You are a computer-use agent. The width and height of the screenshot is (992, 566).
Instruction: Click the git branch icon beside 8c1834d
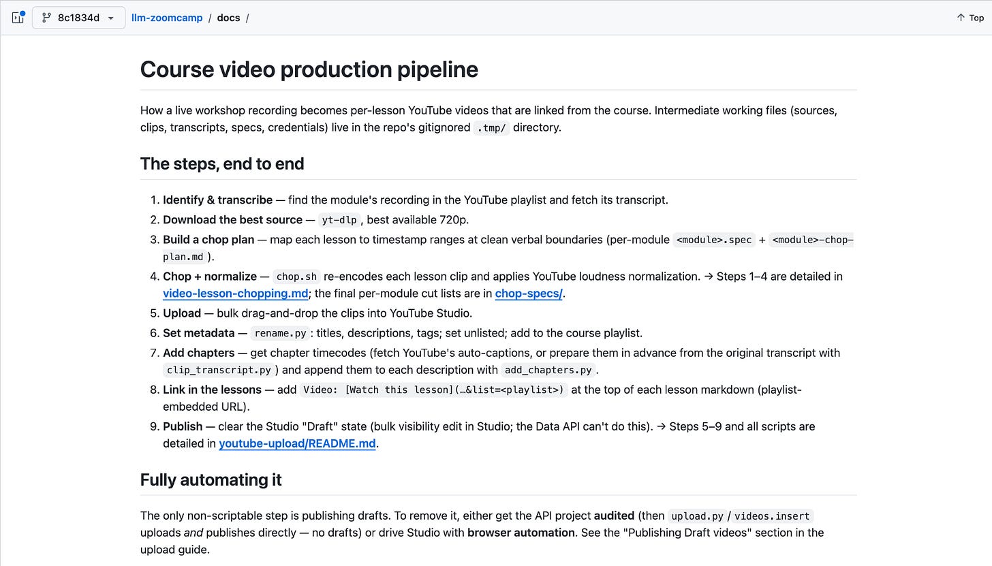point(47,18)
